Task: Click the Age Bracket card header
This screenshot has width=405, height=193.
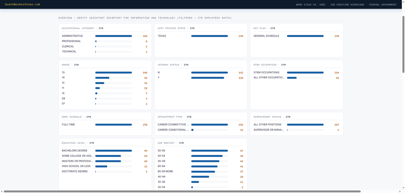Action: click(171, 143)
